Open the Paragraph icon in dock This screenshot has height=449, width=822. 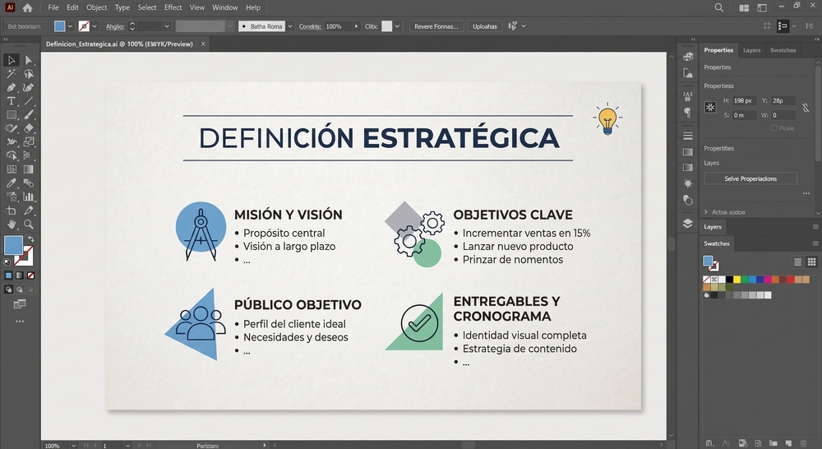click(688, 112)
